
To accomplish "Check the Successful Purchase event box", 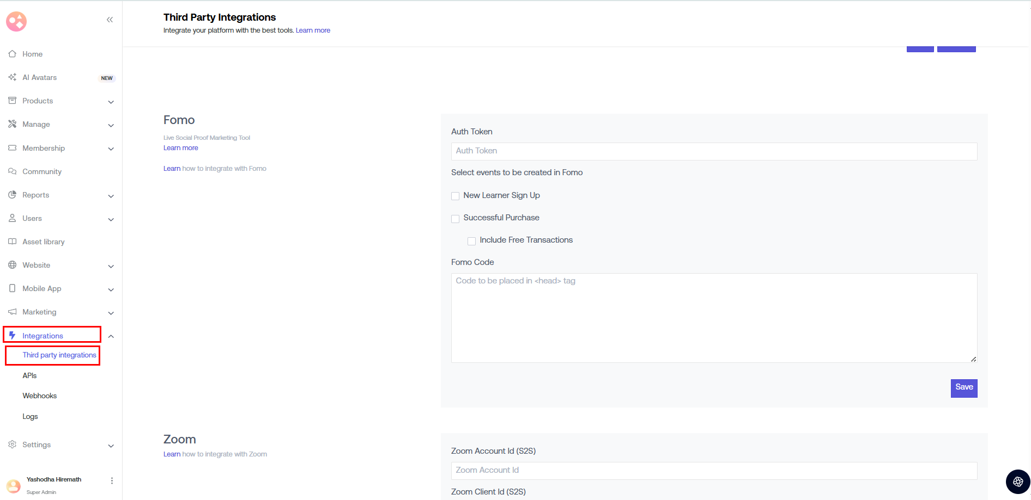I will pos(456,219).
